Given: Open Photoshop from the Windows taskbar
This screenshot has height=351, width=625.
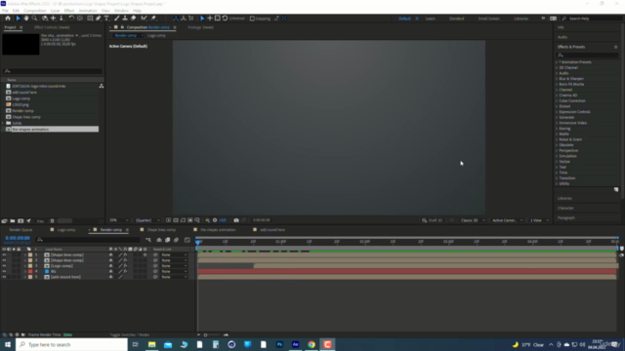Looking at the screenshot, I should 279,344.
